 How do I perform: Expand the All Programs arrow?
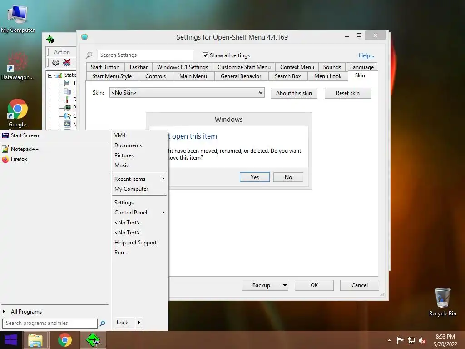click(x=4, y=312)
